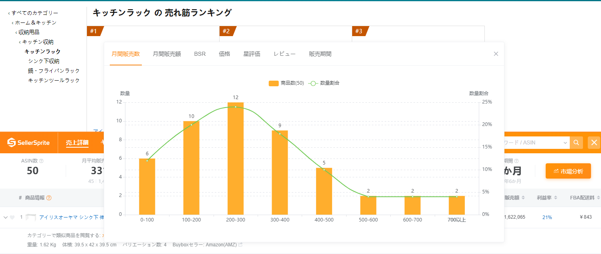The width and height of the screenshot is (601, 254).
Task: Sort by 利益率 column arrows
Action: tap(556, 198)
